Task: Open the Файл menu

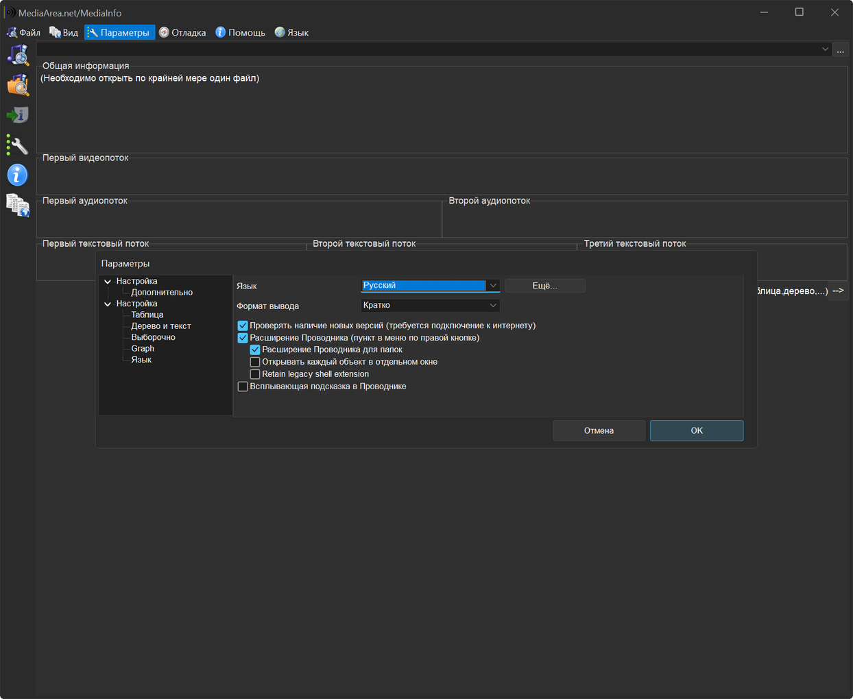Action: pyautogui.click(x=24, y=32)
